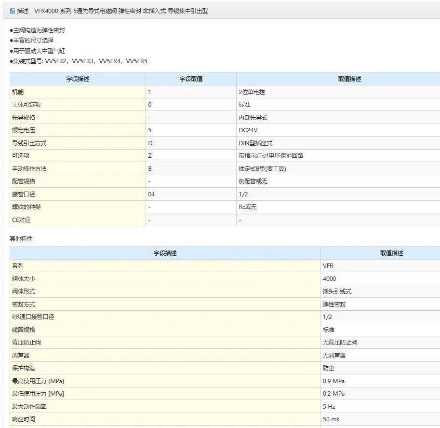Viewport: 440px width, 428px height.
Task: Select the 2位单电控 value description
Action: tap(338, 92)
